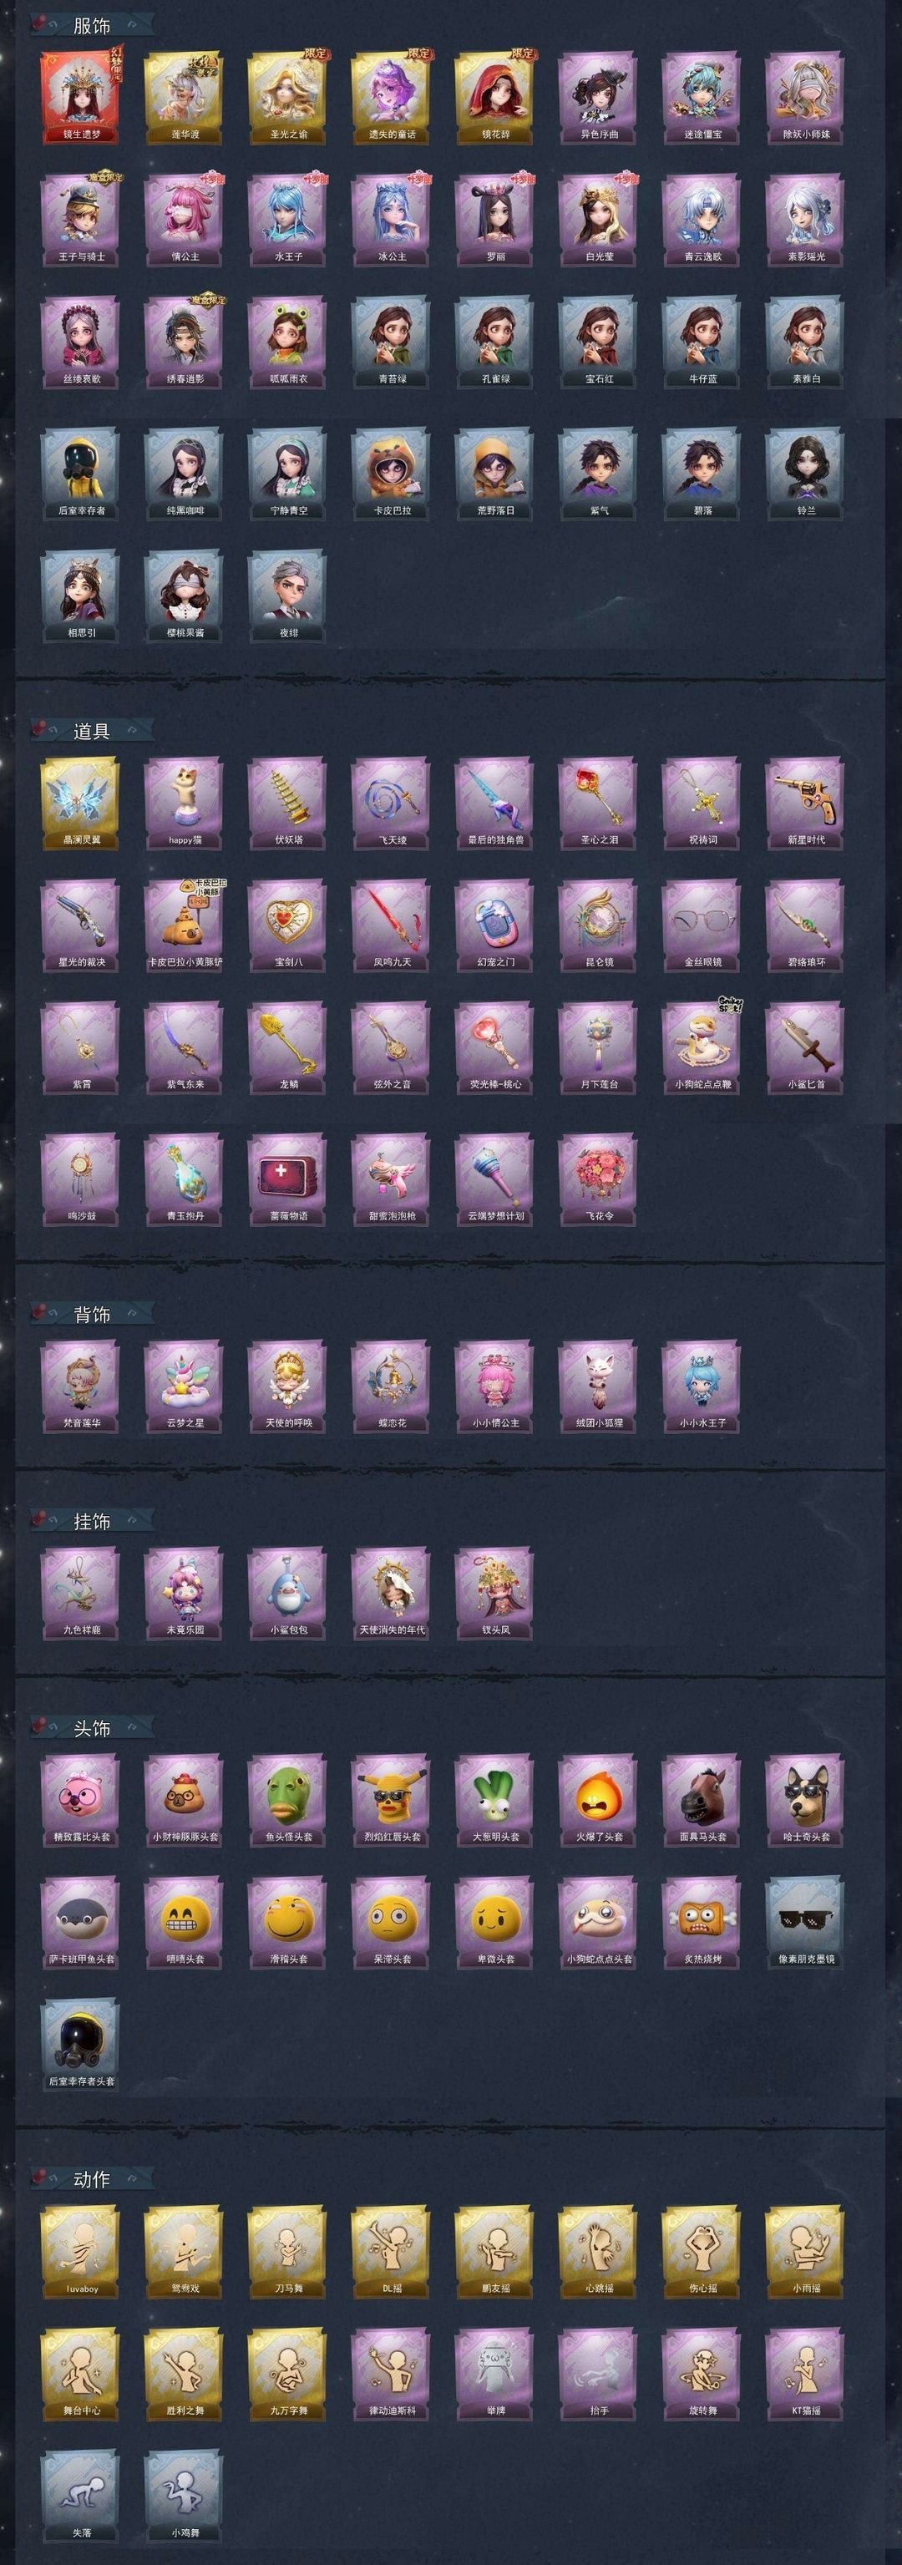Select the 镜生遗梦 costume icon
902x2565 pixels.
point(81,98)
